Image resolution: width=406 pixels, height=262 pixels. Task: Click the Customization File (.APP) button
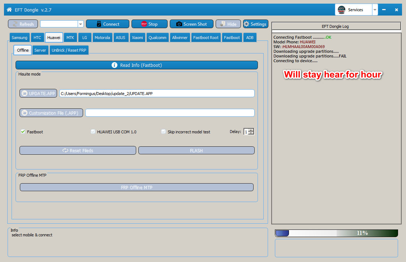point(51,113)
